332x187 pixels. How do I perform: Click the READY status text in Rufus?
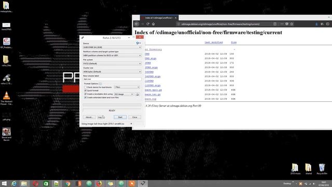(x=112, y=111)
